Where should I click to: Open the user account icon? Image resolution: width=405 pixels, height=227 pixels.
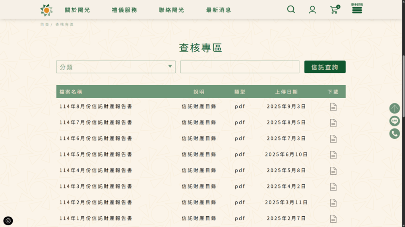point(312,10)
